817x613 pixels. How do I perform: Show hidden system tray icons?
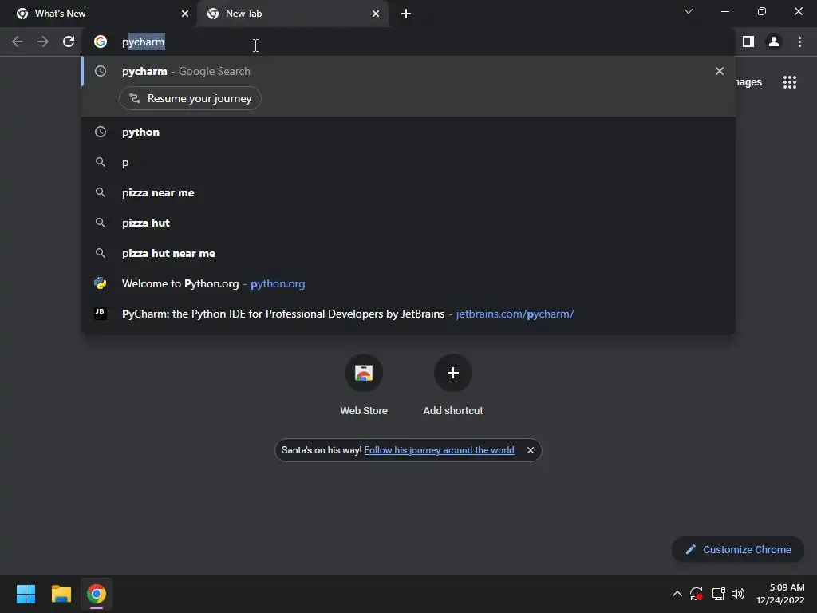pyautogui.click(x=677, y=594)
